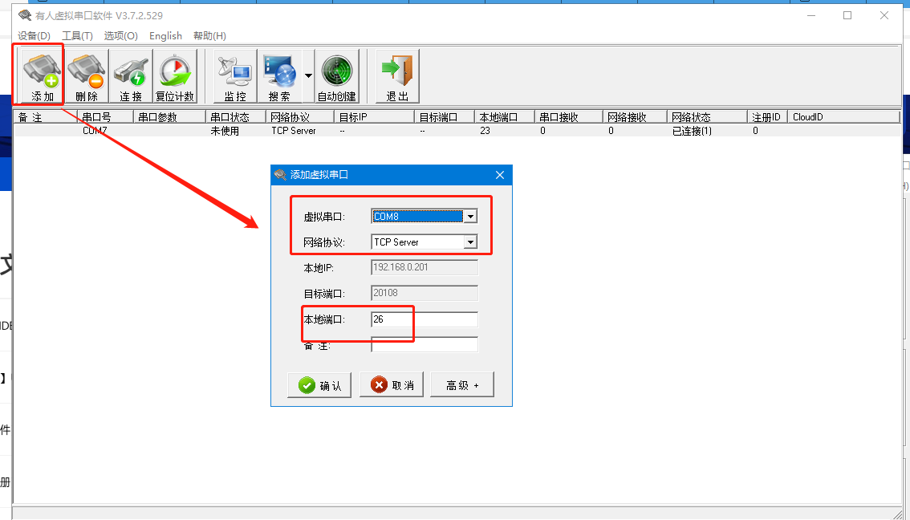Click the empty 备注 input field in dialog
Viewport: 910px width, 520px height.
coord(425,345)
